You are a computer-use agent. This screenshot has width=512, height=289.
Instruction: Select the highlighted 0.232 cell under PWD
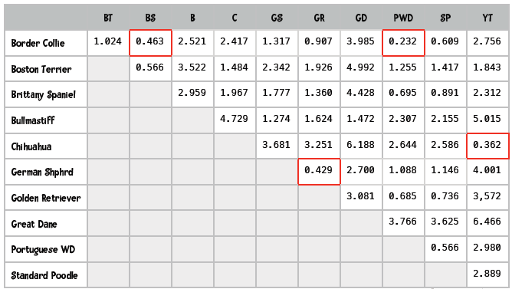point(403,43)
